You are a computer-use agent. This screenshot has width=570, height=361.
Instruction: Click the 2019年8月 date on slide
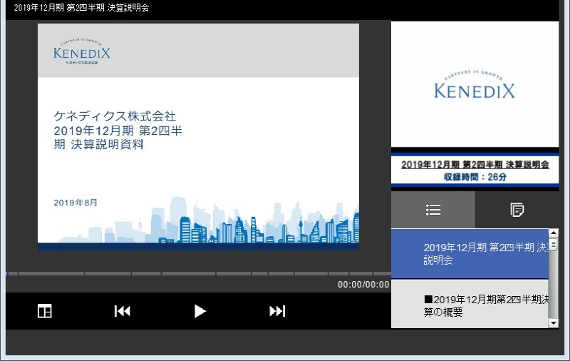pos(76,203)
